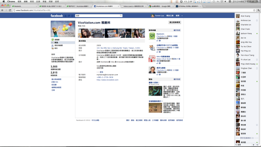Image resolution: width=261 pixels, height=147 pixels.
Task: Switch to the Google search browser tab
Action: [161, 6]
